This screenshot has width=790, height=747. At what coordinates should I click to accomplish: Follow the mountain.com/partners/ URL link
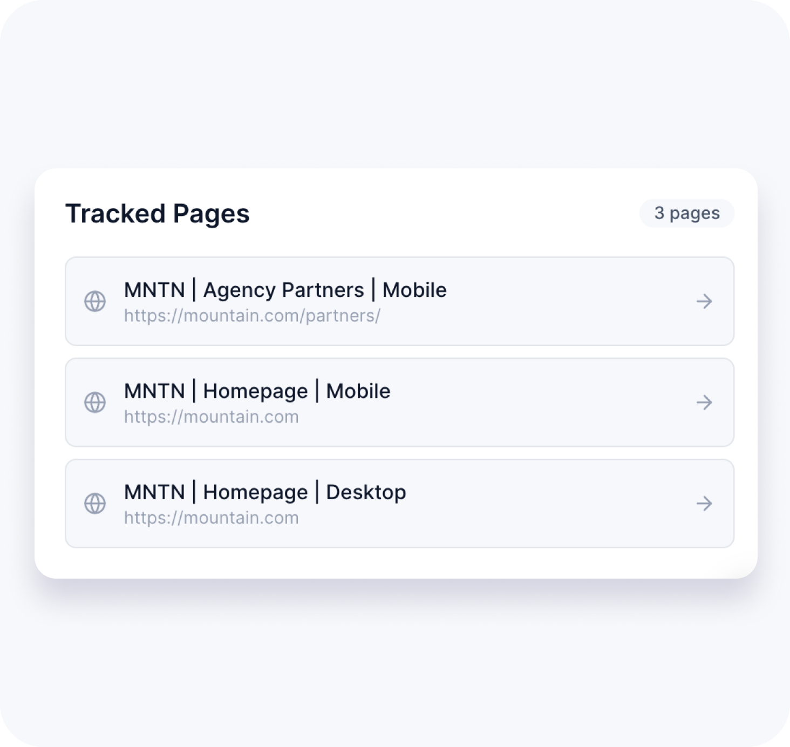(252, 316)
